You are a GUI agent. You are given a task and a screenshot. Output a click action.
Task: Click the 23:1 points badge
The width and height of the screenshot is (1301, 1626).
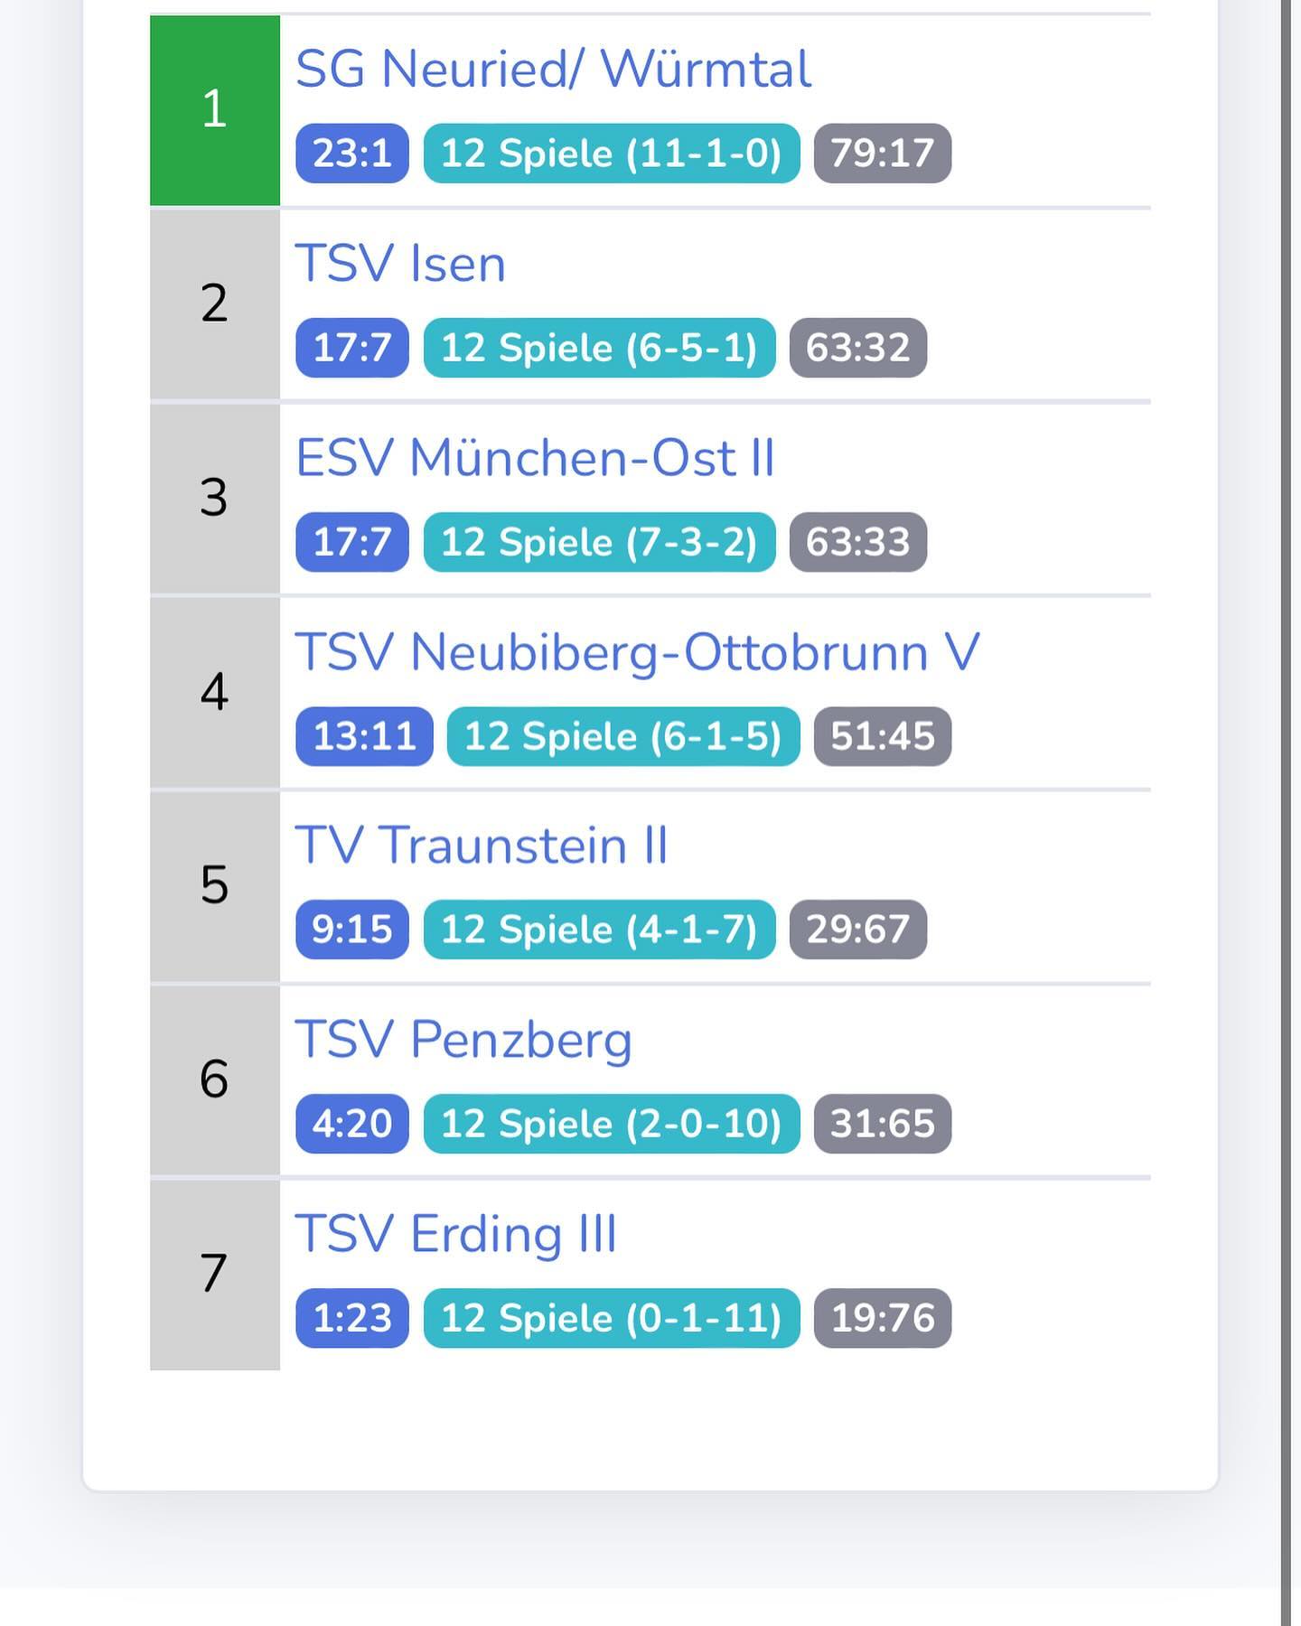(352, 154)
